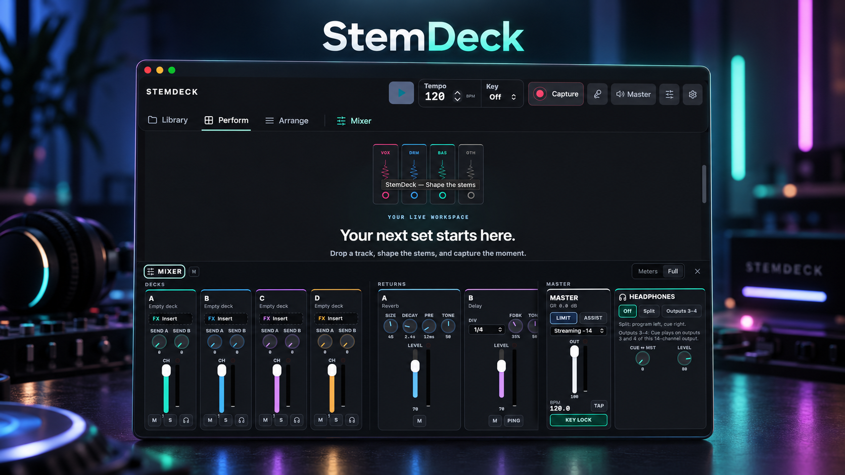The width and height of the screenshot is (845, 475).
Task: Click the TAP tempo button
Action: 599,406
